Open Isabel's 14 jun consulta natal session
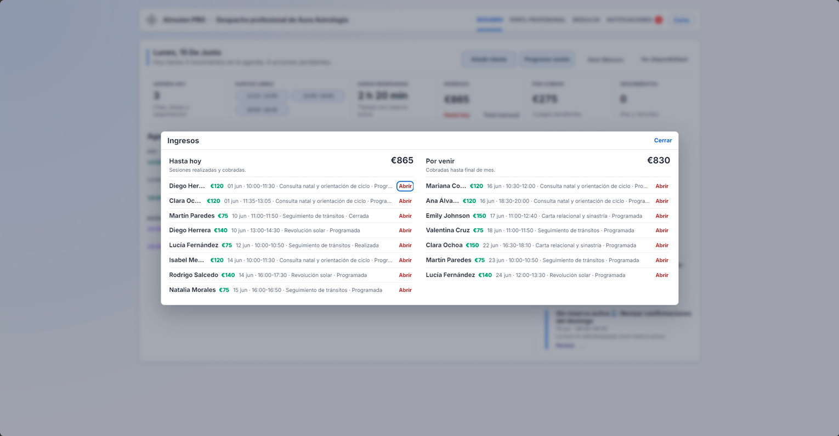The width and height of the screenshot is (839, 436). [x=405, y=261]
